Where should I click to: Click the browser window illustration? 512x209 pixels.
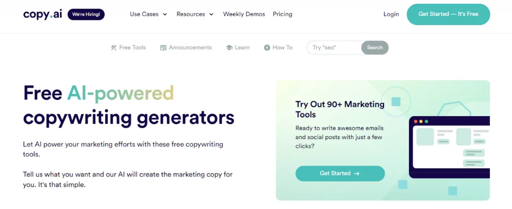[x=449, y=147]
